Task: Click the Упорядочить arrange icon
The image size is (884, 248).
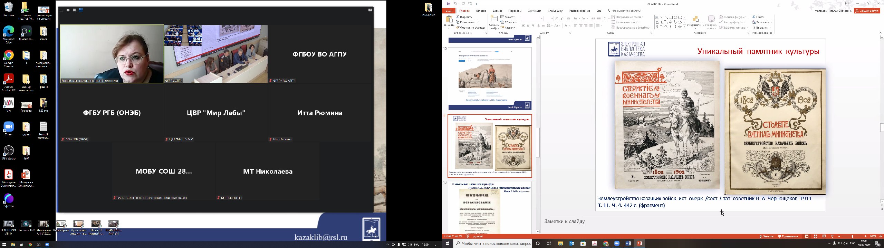Action: pyautogui.click(x=695, y=19)
